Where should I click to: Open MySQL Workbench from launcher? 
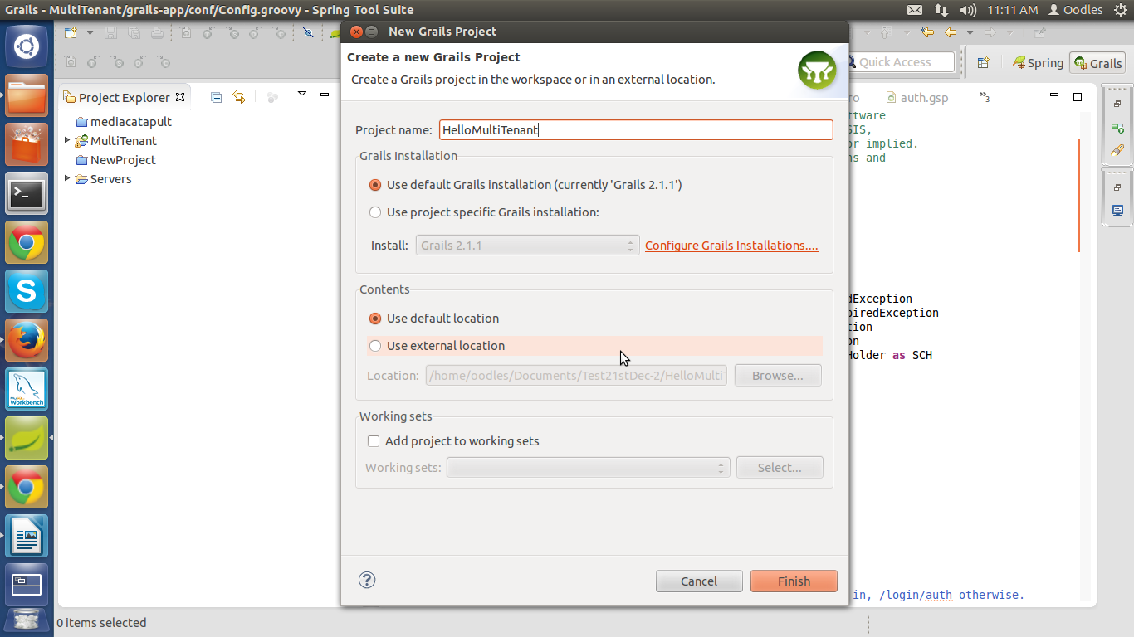pyautogui.click(x=27, y=389)
